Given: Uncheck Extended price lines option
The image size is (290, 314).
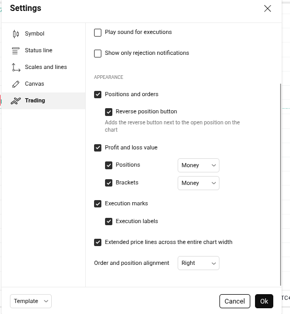Looking at the screenshot, I should pyautogui.click(x=98, y=242).
